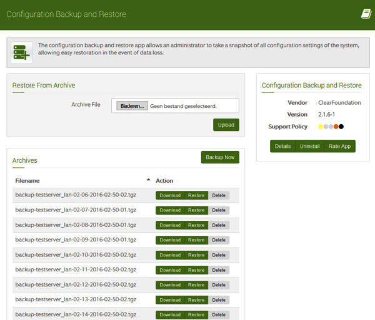Restore the Jan-02-07-2016 backup archive
Image resolution: width=375 pixels, height=320 pixels.
(196, 210)
